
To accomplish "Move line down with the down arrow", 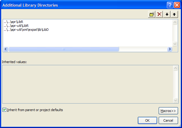I will coord(167,14).
